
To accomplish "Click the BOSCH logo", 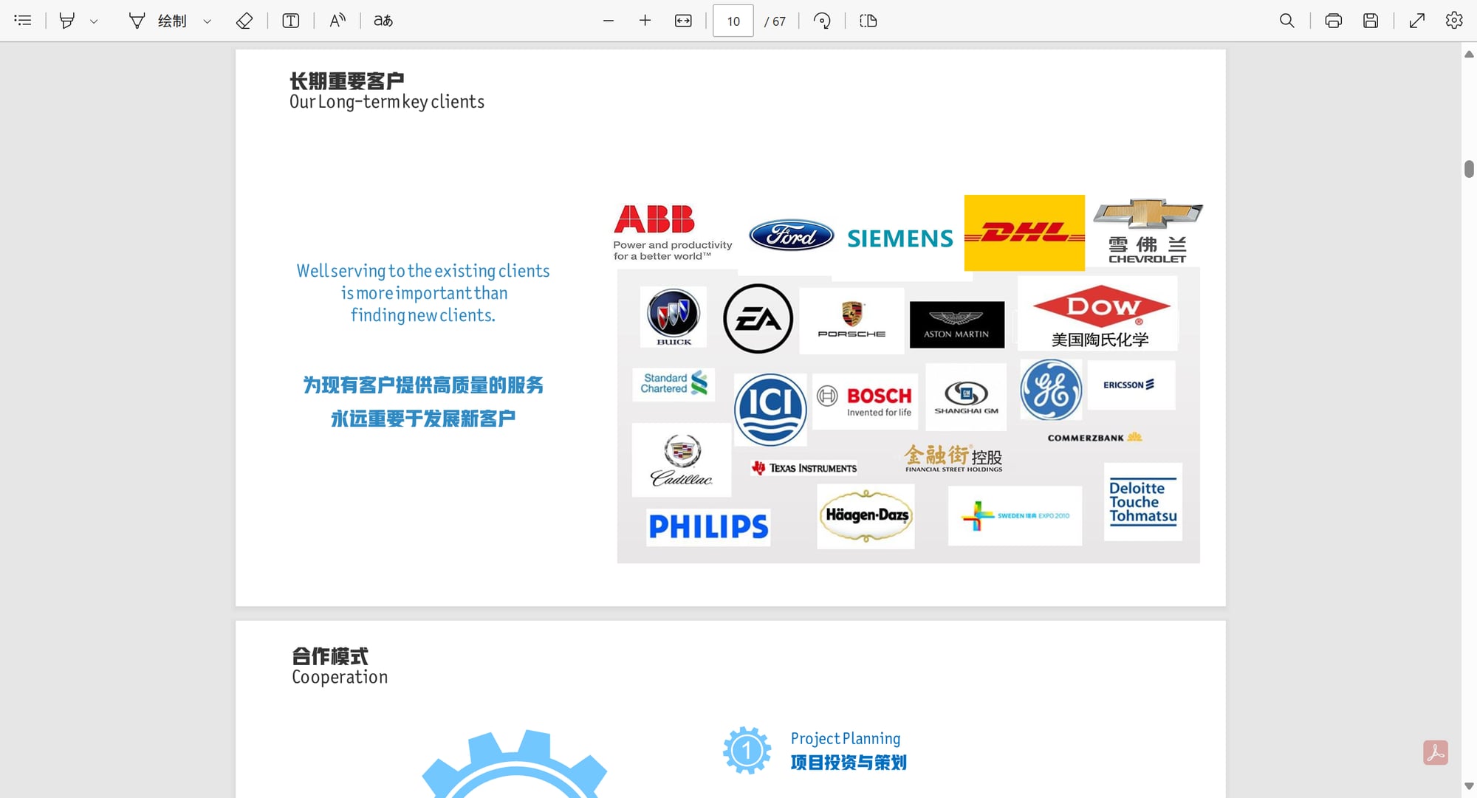I will [x=866, y=401].
